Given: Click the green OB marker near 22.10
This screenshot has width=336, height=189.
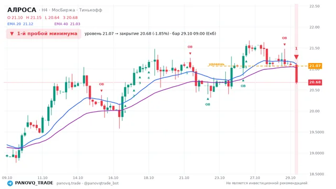Looking at the screenshot, I should pyautogui.click(x=208, y=104).
